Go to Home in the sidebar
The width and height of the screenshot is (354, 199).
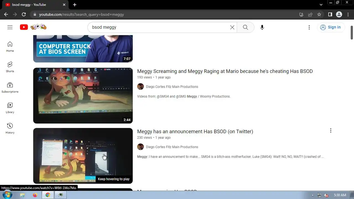point(10,47)
